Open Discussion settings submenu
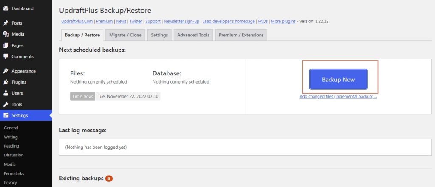 14,155
